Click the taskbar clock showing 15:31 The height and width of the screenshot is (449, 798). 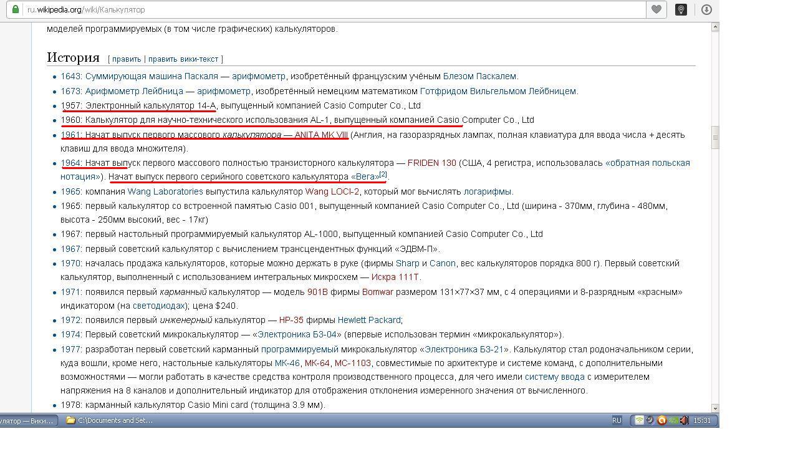702,420
